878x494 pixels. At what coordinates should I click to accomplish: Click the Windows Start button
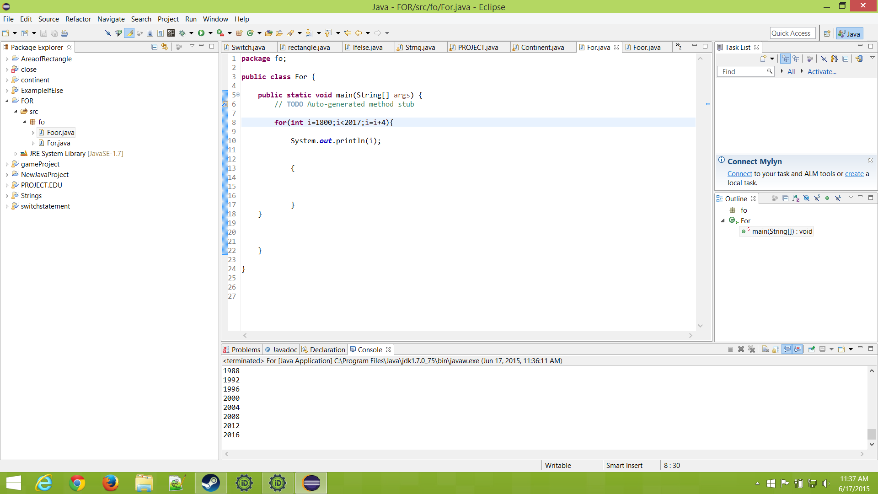[14, 483]
